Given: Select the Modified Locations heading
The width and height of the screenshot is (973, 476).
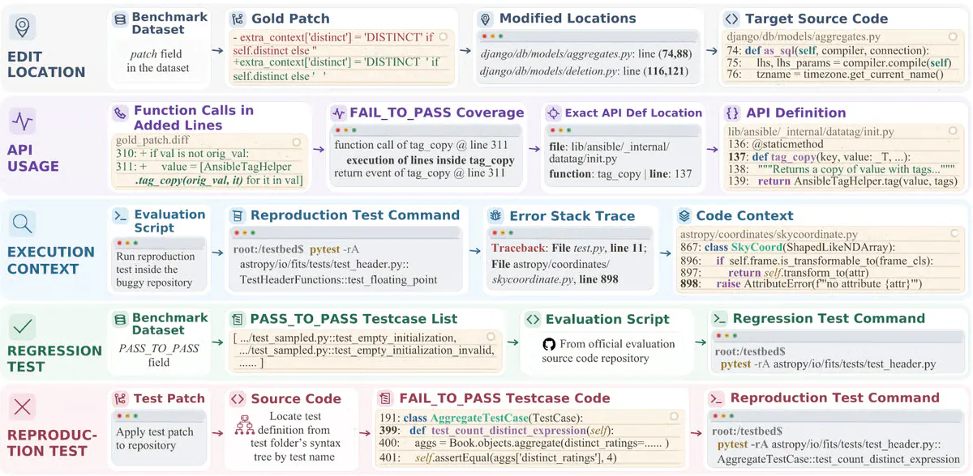Looking at the screenshot, I should (568, 19).
